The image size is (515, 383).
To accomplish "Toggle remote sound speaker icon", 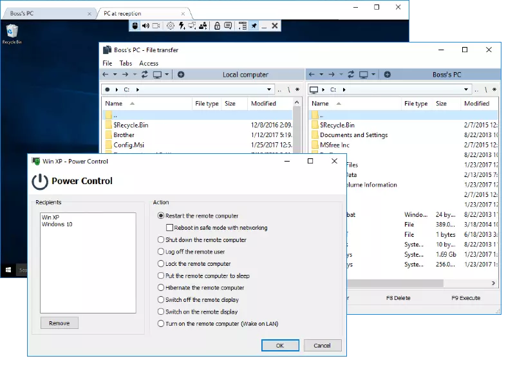I will [145, 26].
